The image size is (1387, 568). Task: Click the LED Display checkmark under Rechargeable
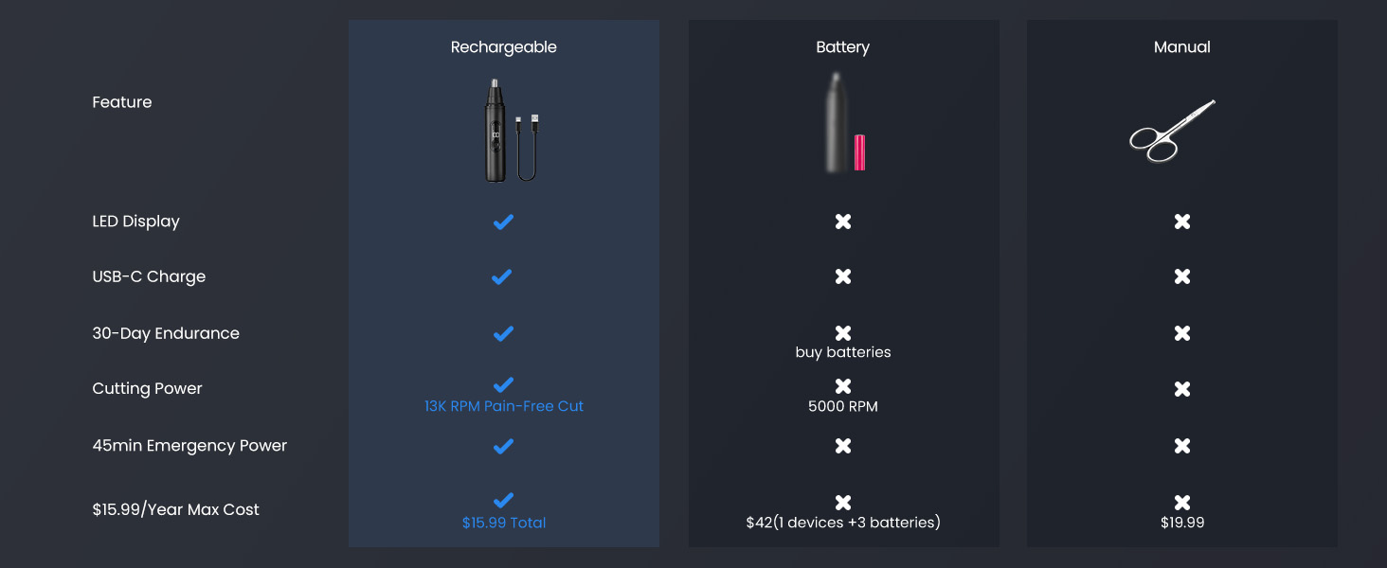tap(503, 222)
